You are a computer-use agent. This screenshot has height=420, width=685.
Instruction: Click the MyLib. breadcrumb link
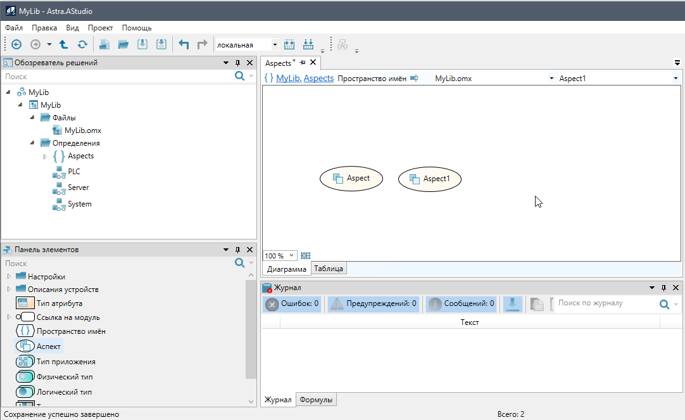289,79
